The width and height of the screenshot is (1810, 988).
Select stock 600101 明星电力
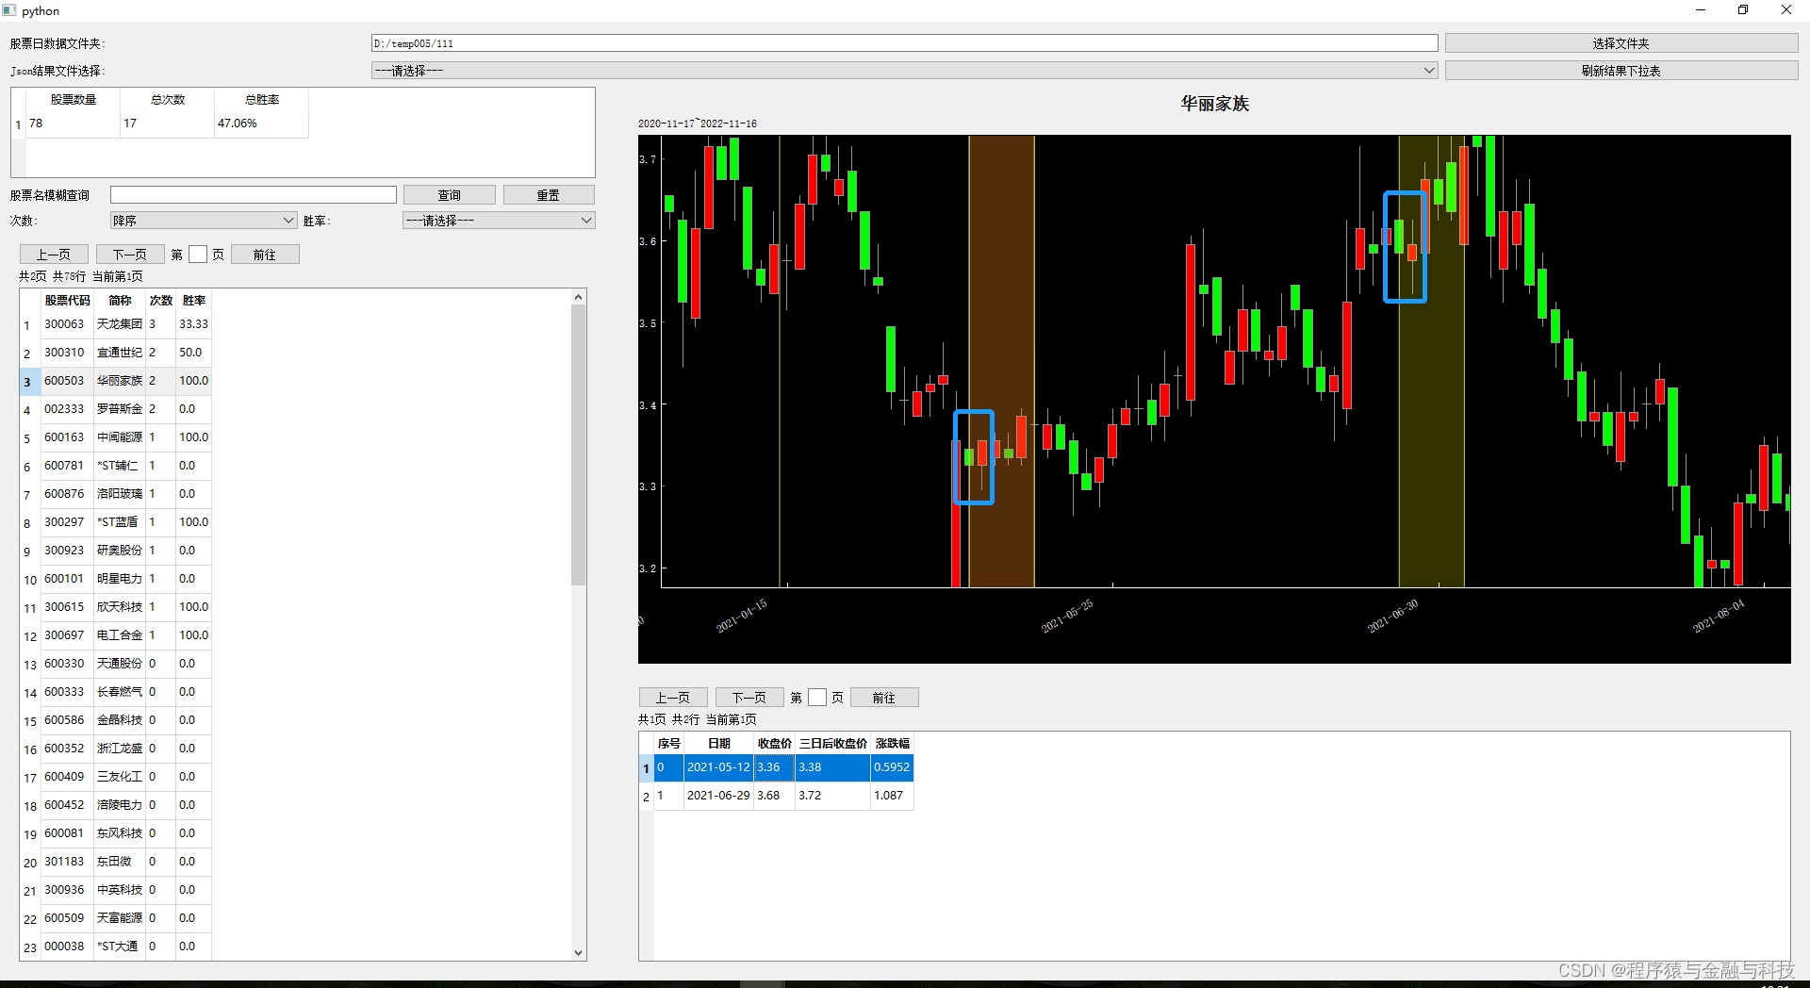117,579
